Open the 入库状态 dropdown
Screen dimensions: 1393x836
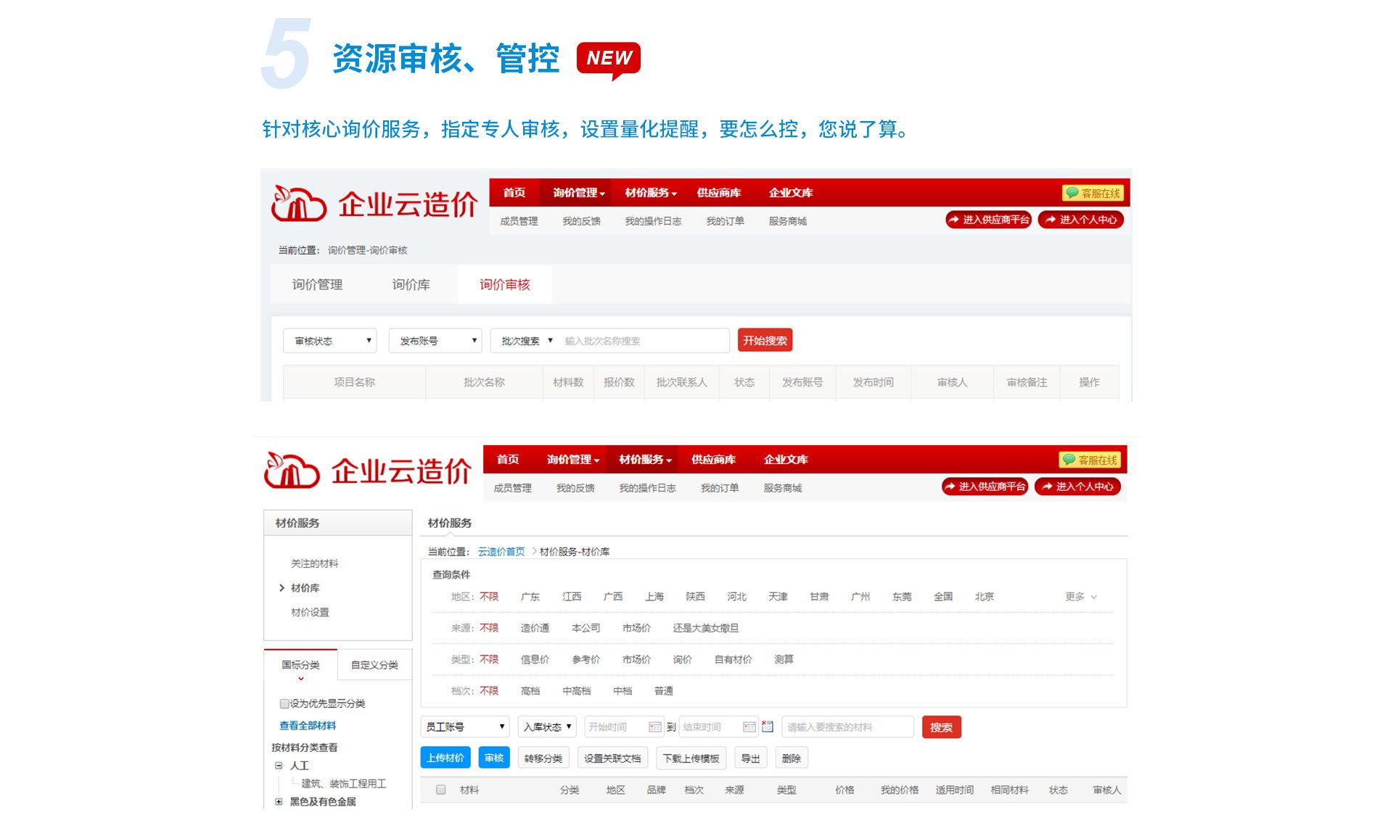pos(548,727)
